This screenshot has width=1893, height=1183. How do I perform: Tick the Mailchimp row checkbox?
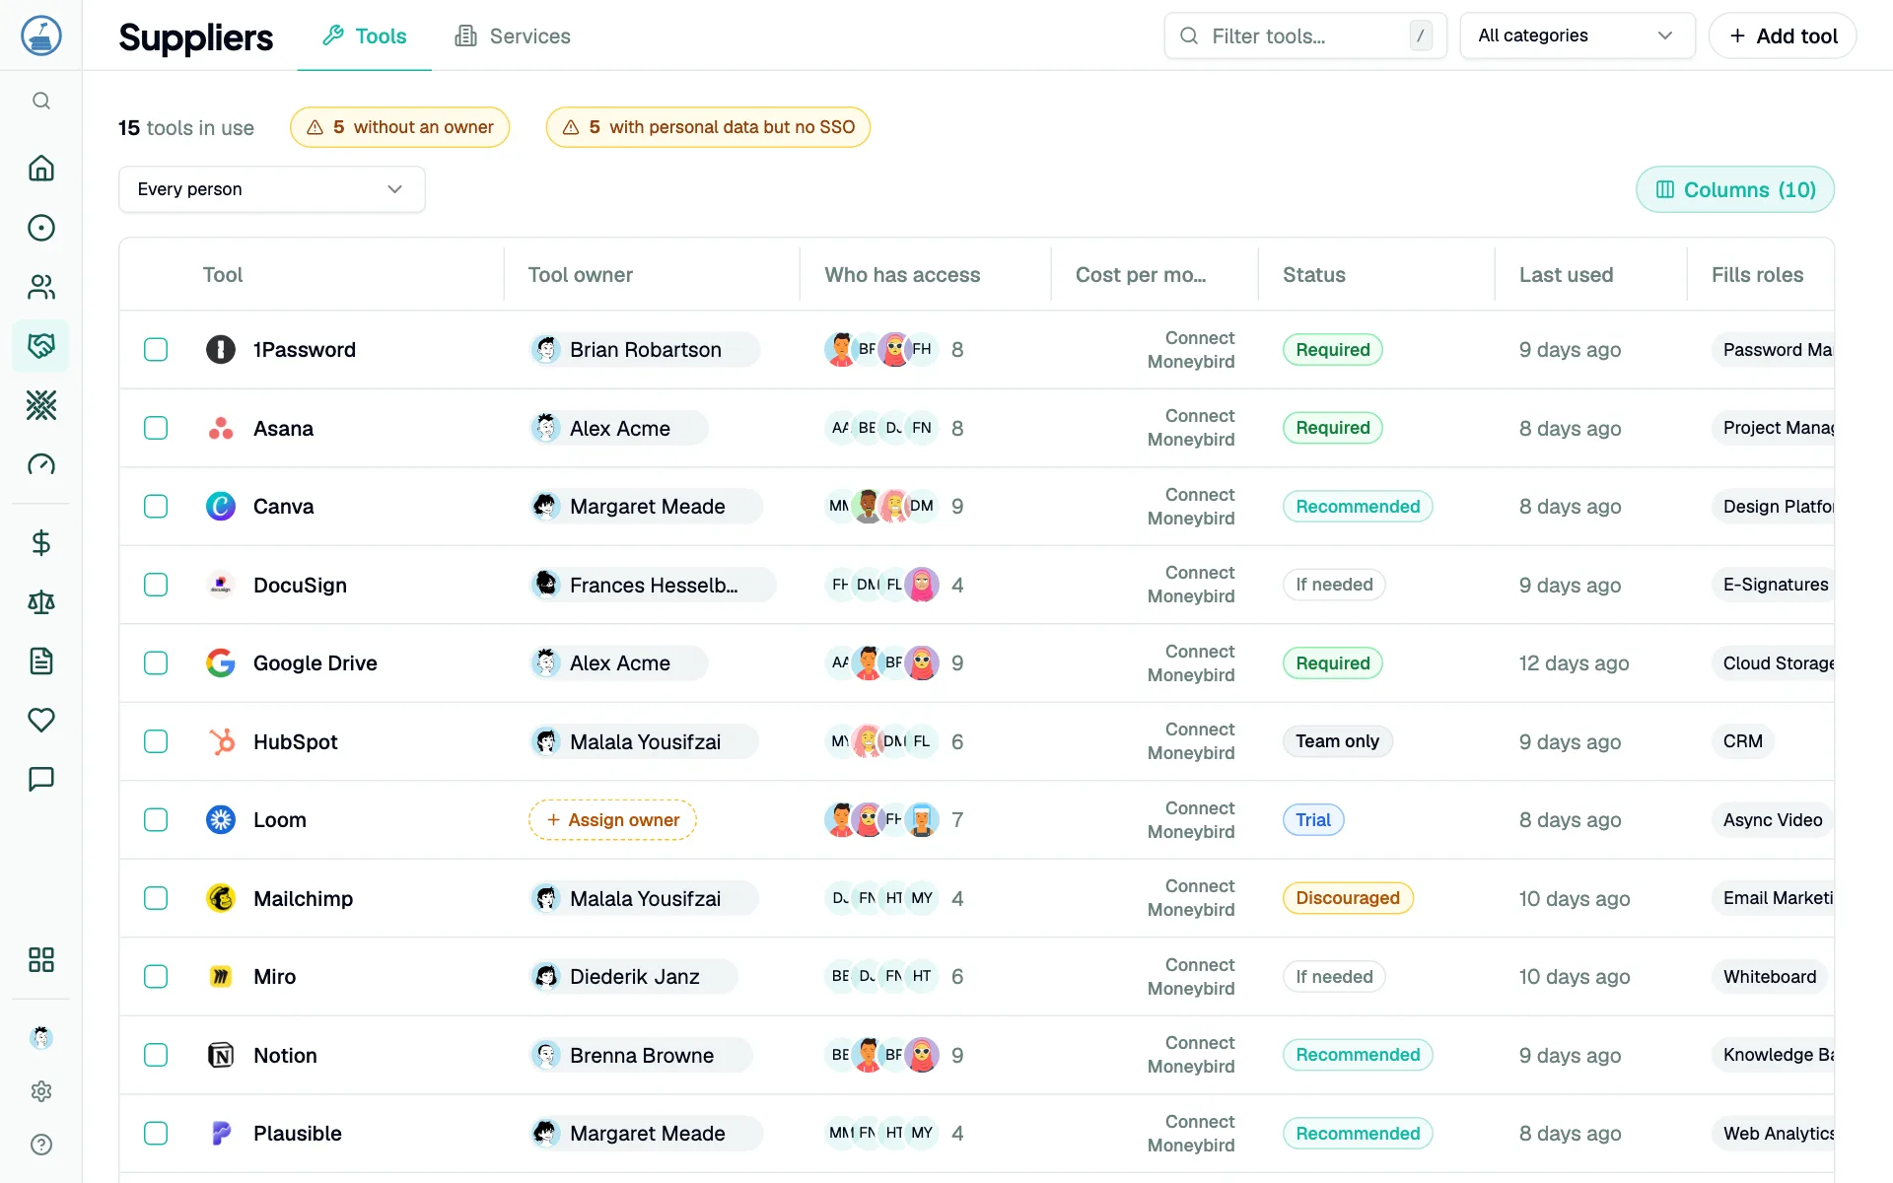pos(156,898)
